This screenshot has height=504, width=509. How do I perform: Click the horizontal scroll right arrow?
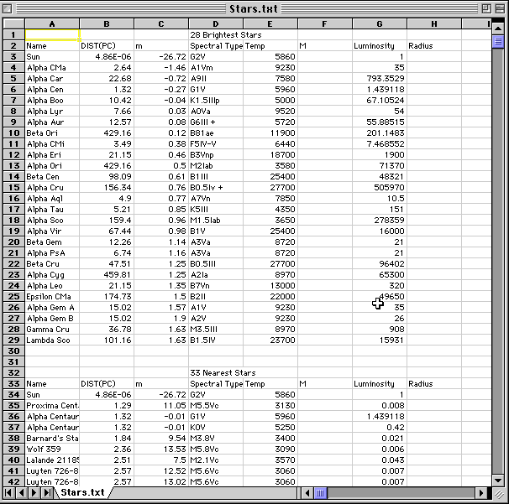[481, 493]
